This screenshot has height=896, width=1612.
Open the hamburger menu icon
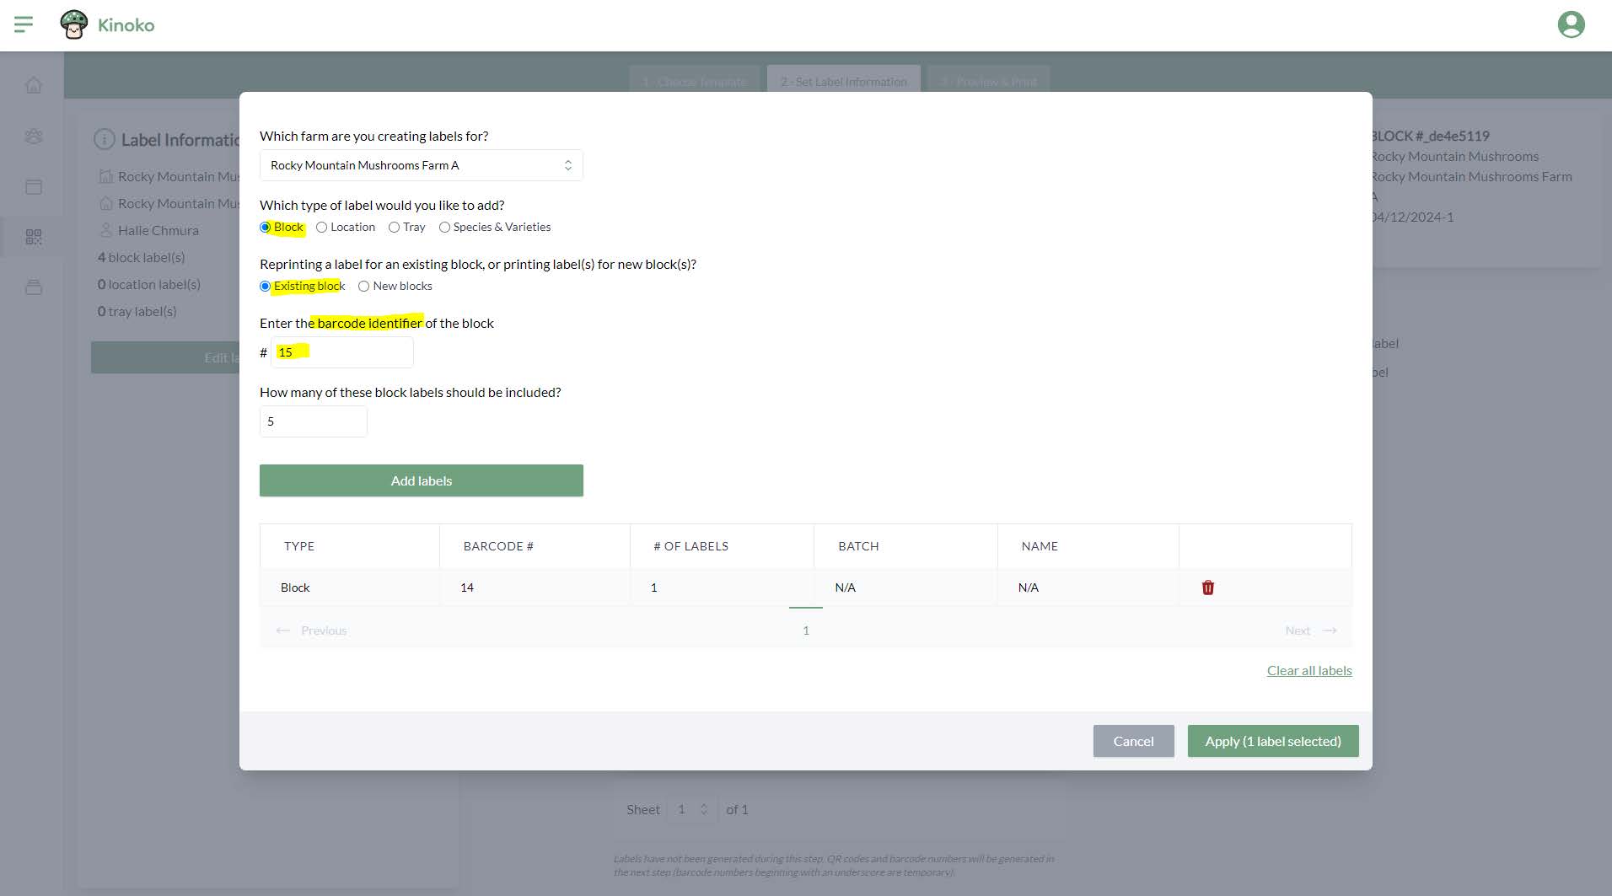pyautogui.click(x=24, y=24)
